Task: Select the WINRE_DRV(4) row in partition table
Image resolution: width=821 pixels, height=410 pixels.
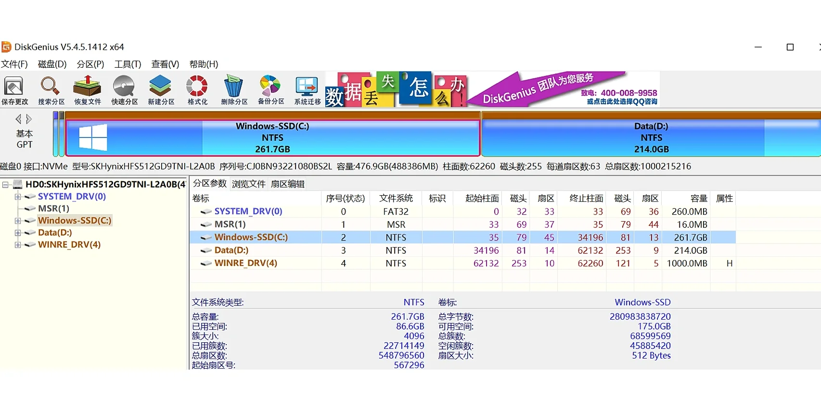Action: 462,263
